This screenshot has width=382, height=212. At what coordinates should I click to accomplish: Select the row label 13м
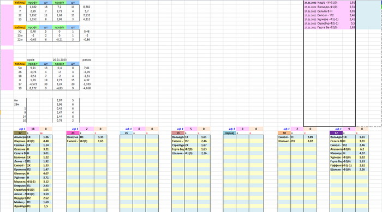coord(20,35)
